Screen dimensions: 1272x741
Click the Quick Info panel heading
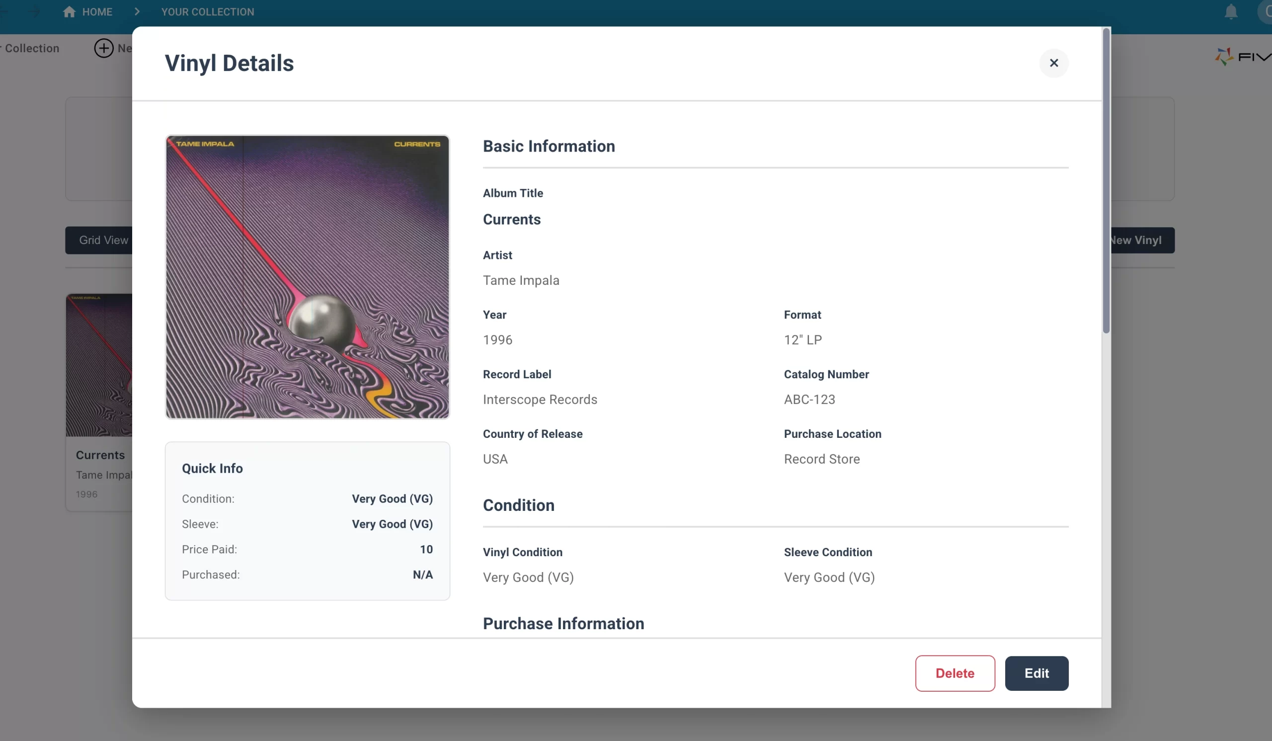[212, 469]
